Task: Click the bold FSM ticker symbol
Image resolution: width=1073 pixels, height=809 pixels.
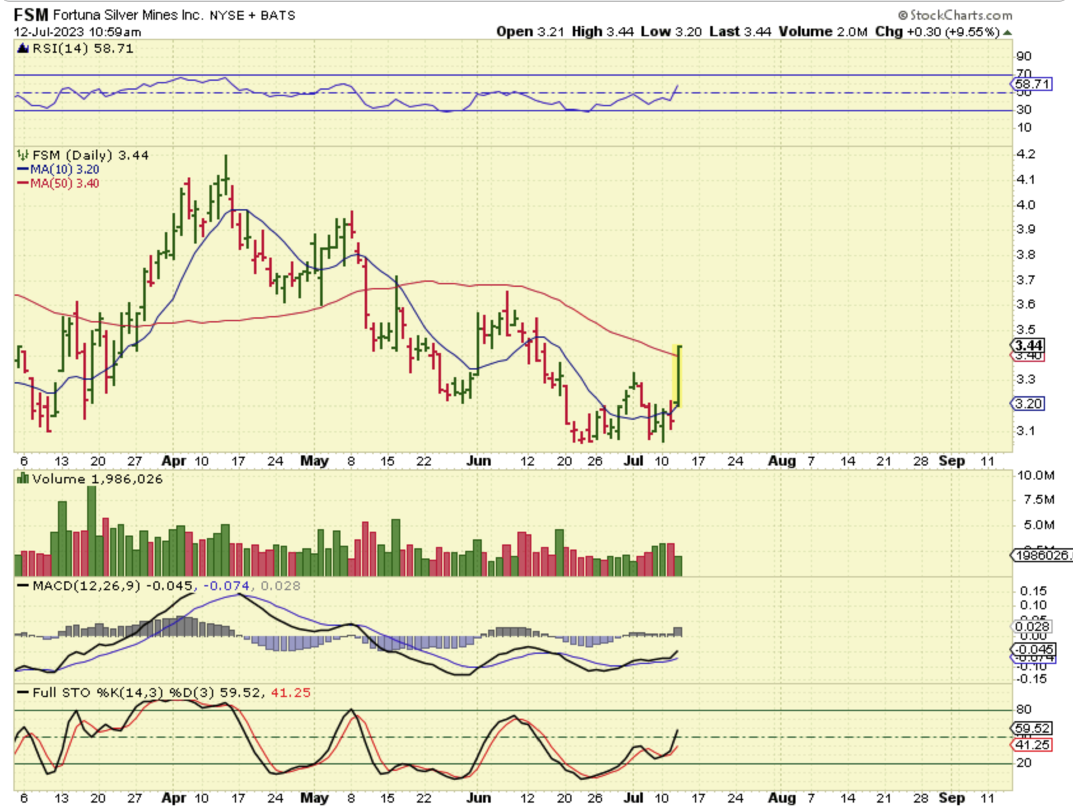Action: coord(31,15)
